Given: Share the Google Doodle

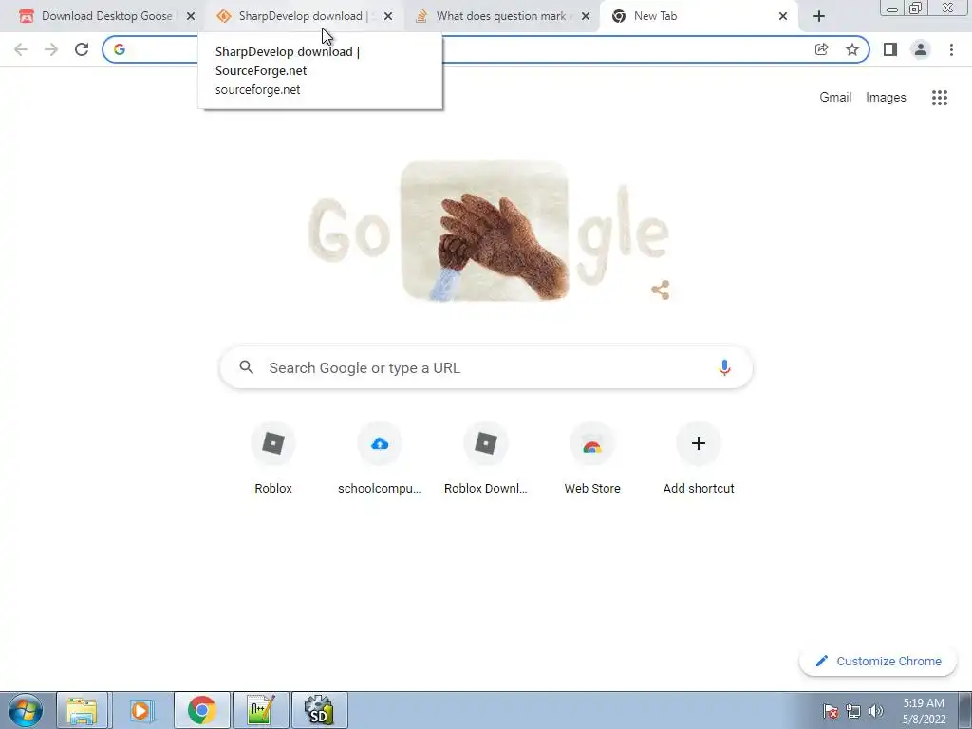Looking at the screenshot, I should pyautogui.click(x=661, y=290).
